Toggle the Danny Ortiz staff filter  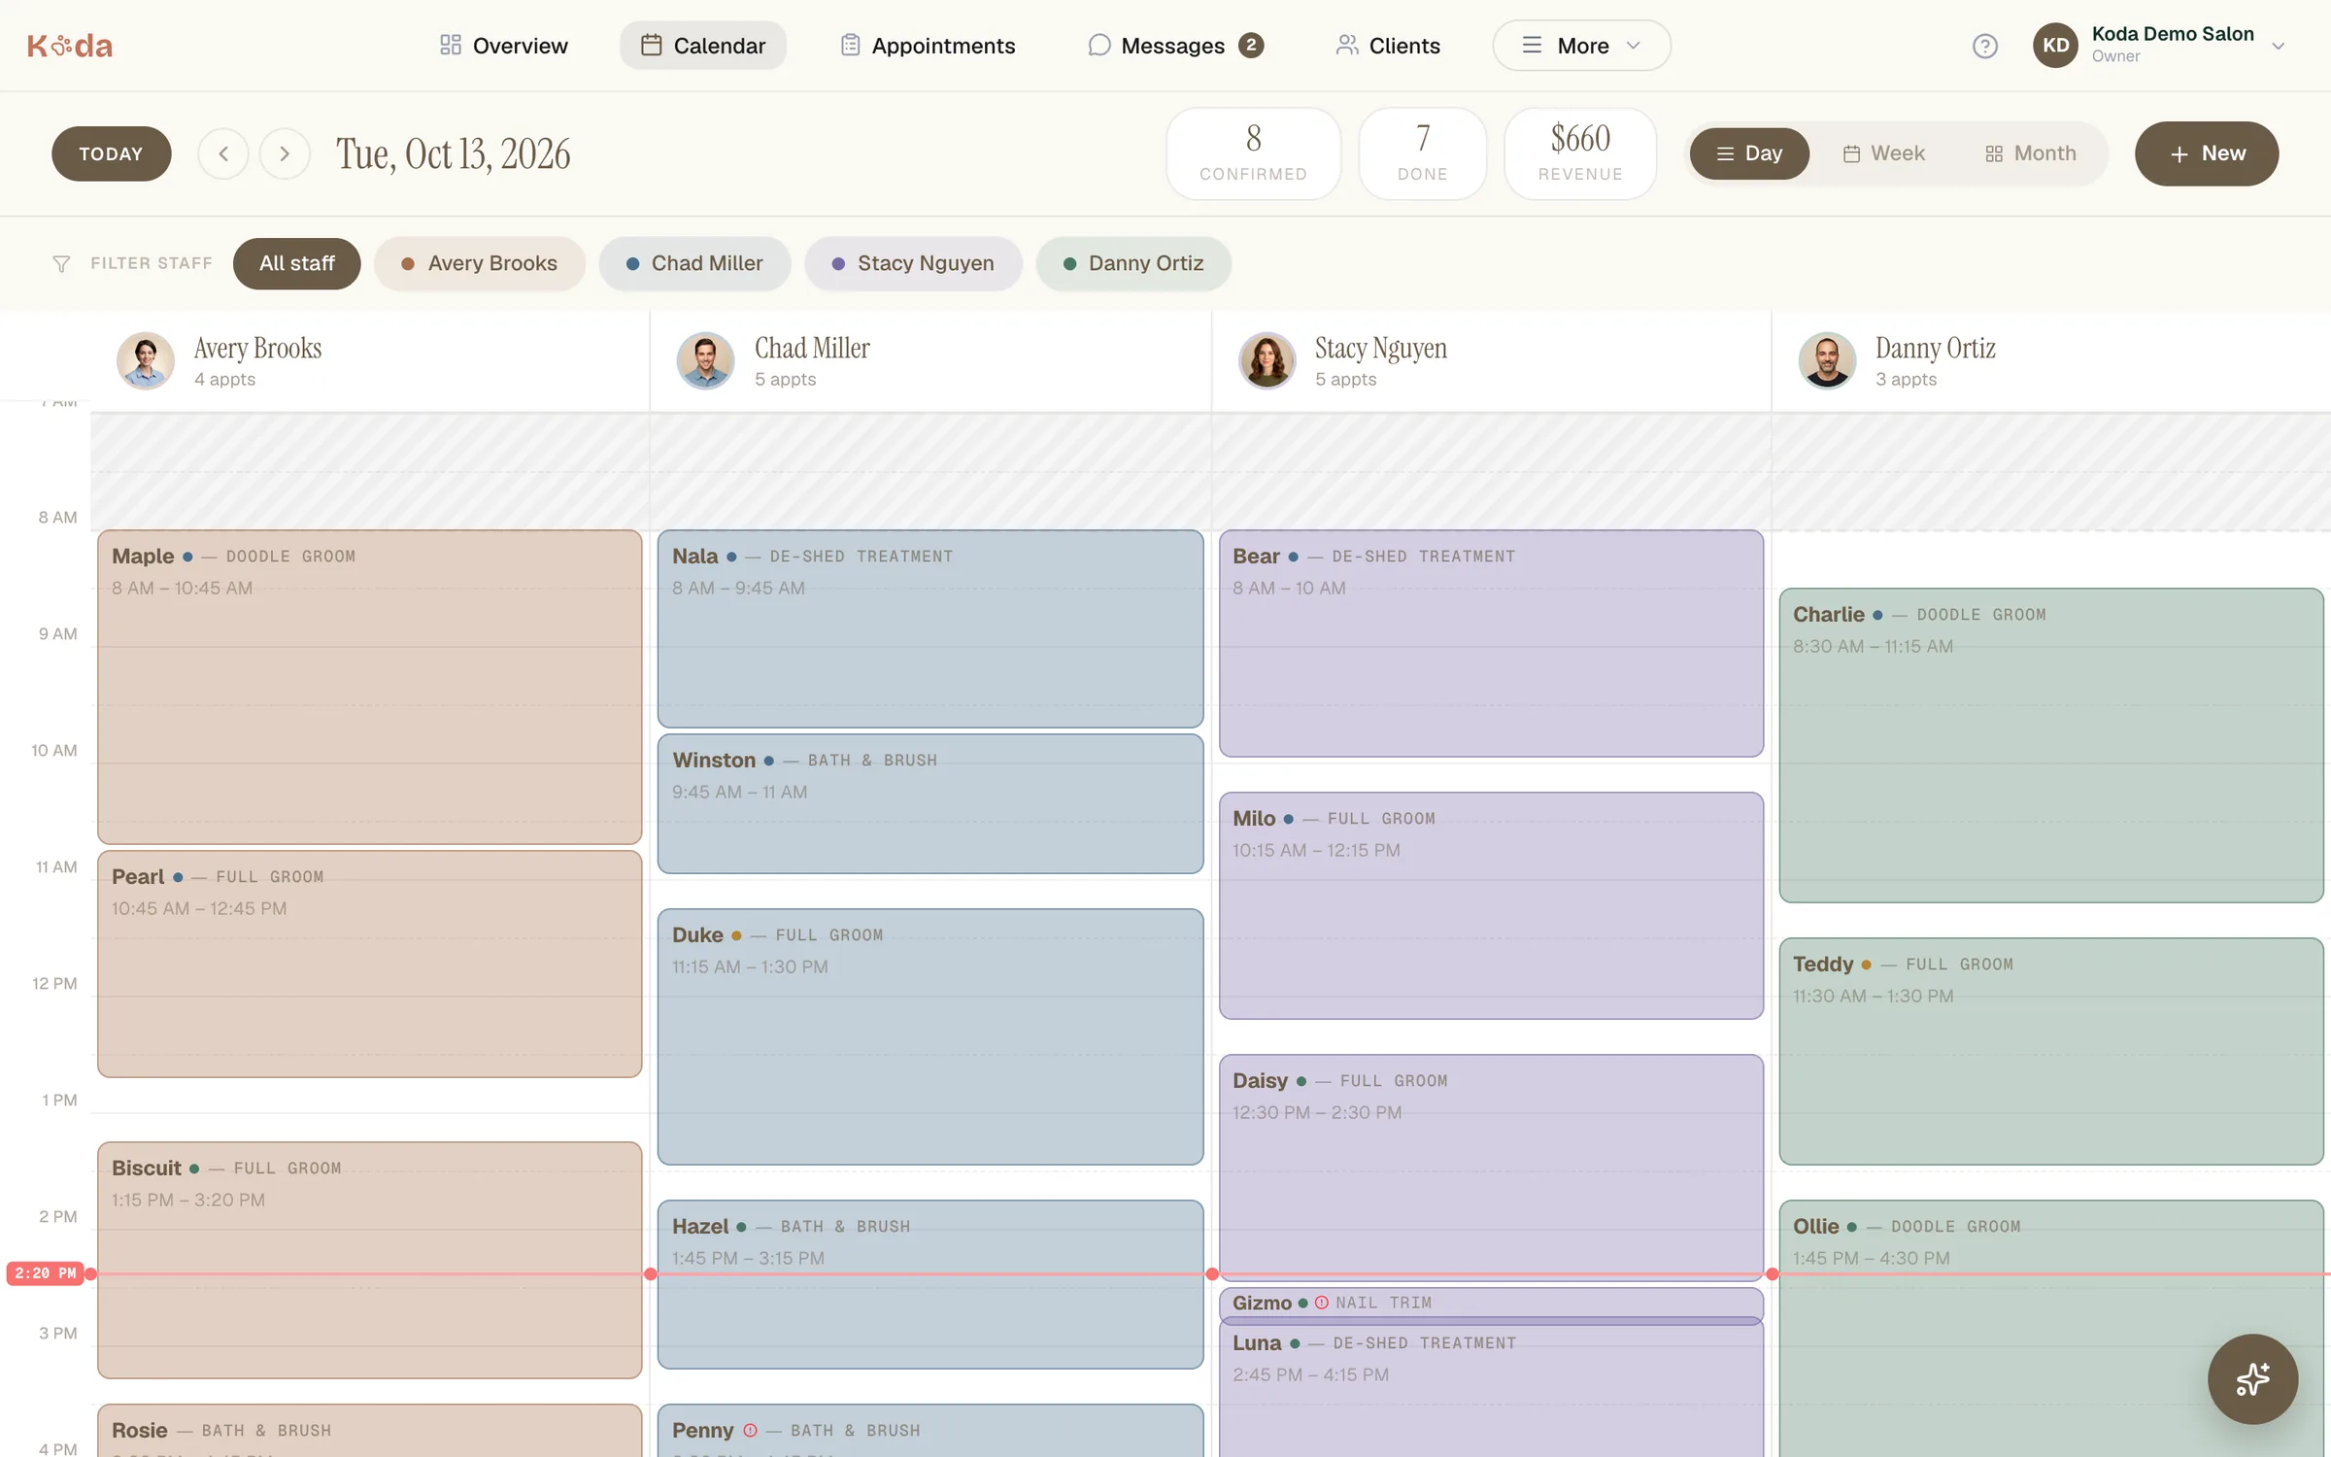point(1133,263)
